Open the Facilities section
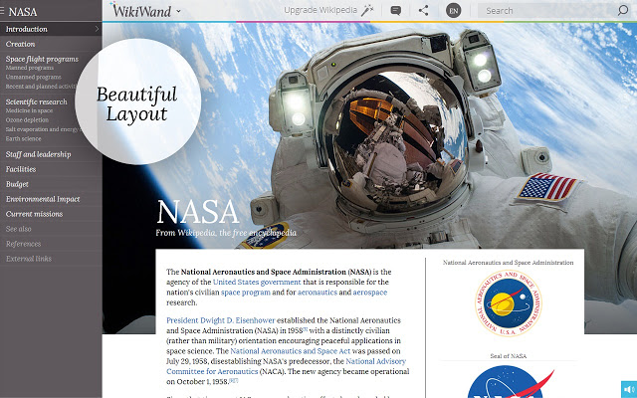 [21, 169]
